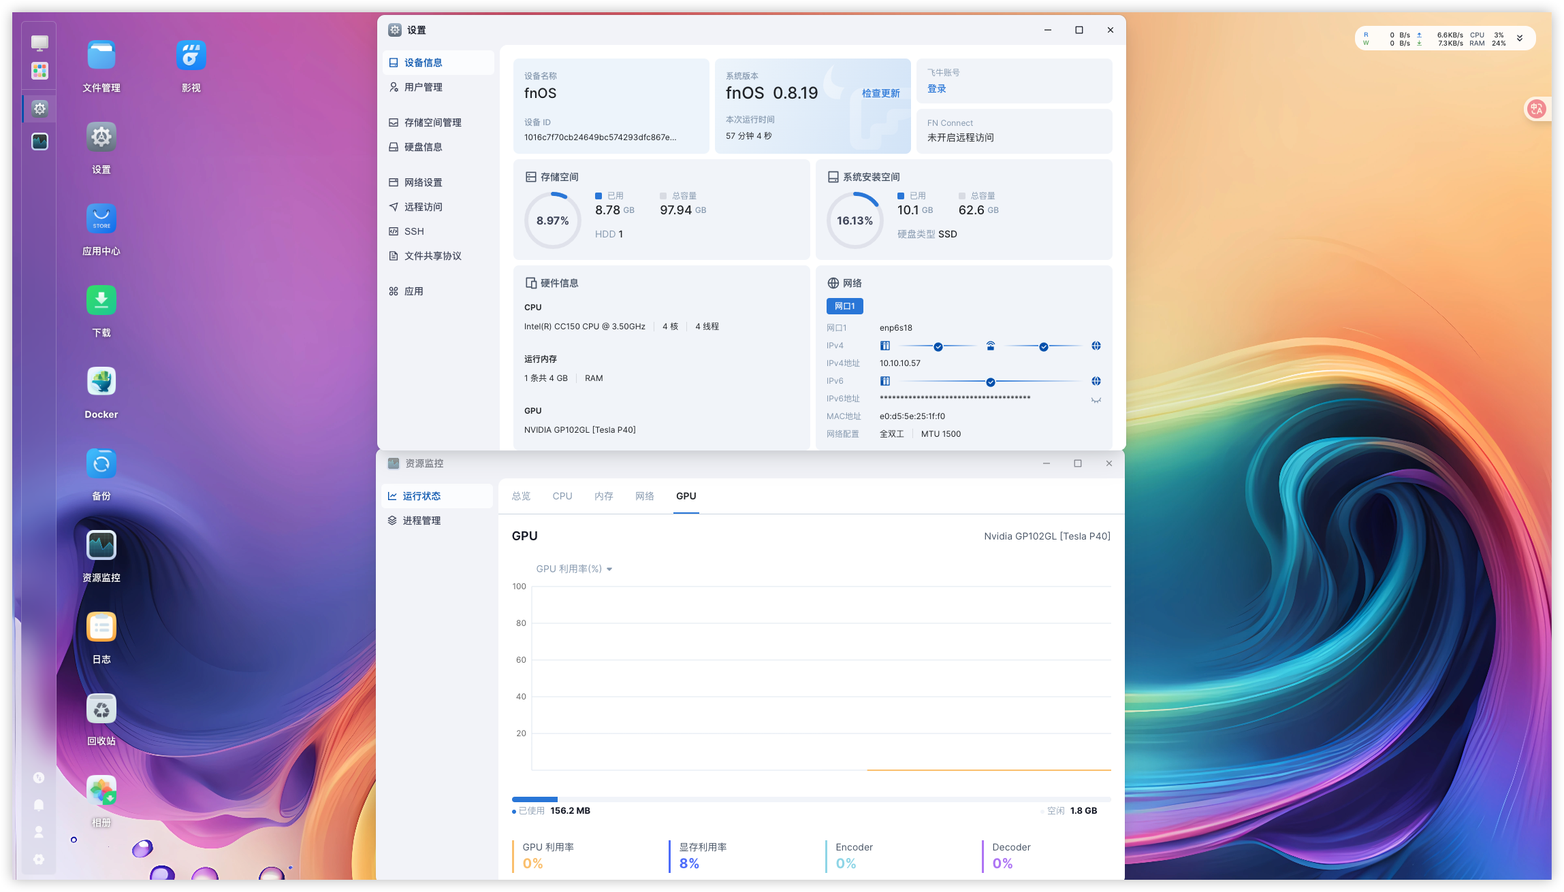Viewport: 1564px width, 892px height.
Task: Click the Intel(R) CC150 CPU text
Action: click(584, 327)
